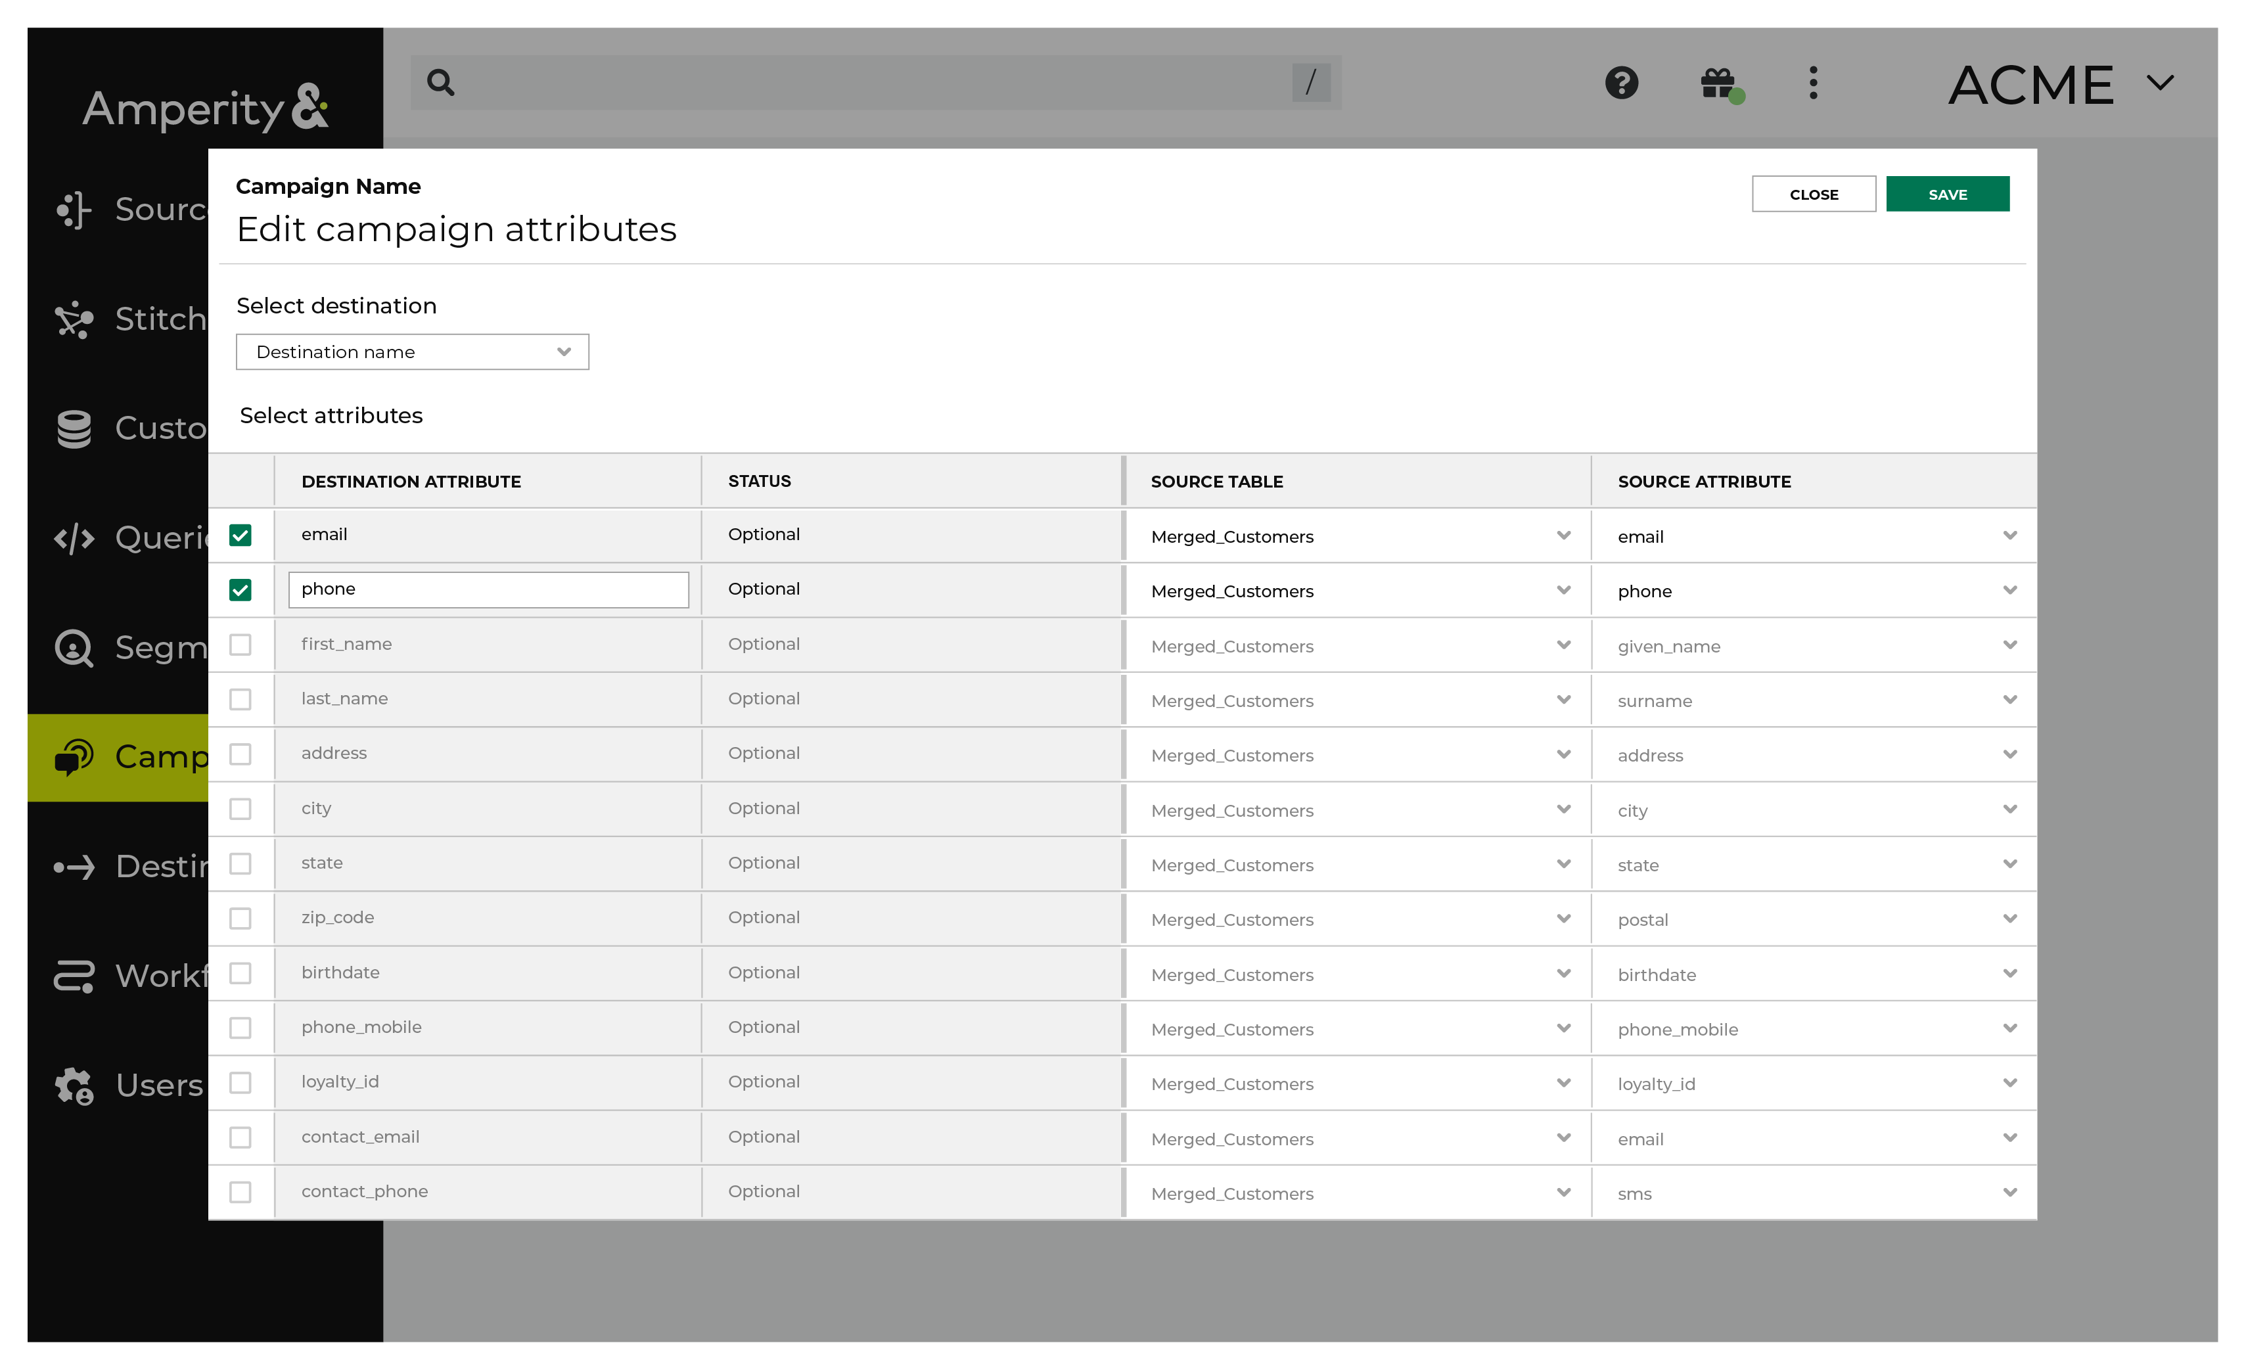The image size is (2246, 1370).
Task: Click the SOURCE ATTRIBUTE column header
Action: tap(1704, 481)
